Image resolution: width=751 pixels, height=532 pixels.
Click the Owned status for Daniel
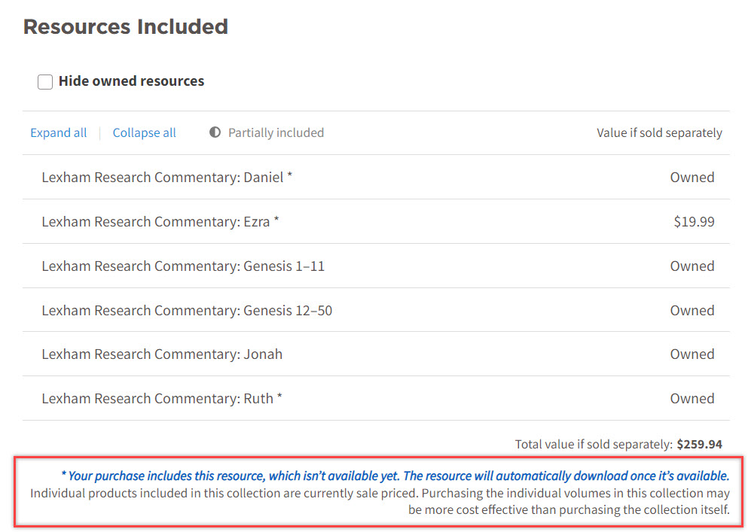692,178
